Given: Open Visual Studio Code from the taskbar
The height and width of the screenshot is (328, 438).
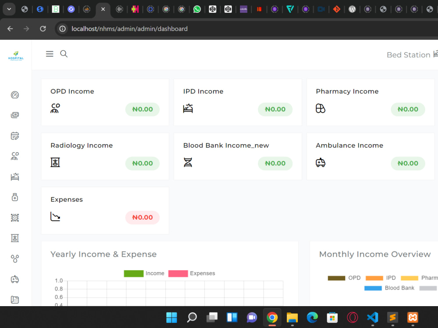Looking at the screenshot, I should click(372, 318).
